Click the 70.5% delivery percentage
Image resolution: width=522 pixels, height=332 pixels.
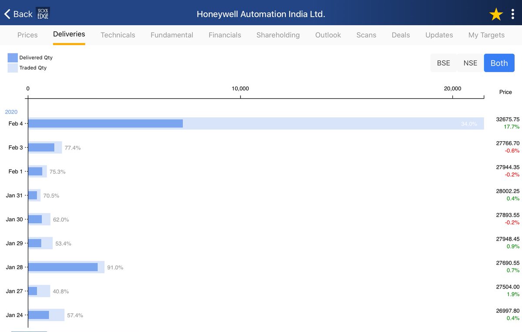51,196
